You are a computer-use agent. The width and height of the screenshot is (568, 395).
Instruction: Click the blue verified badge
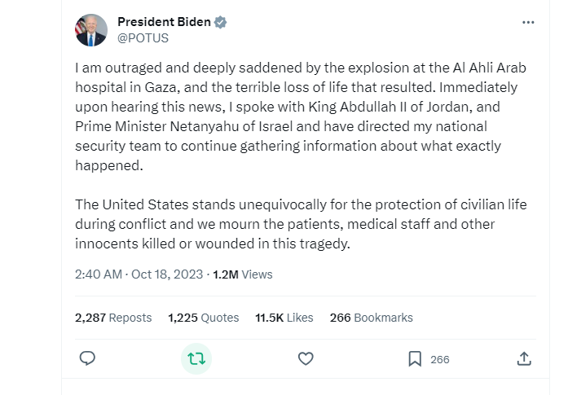click(x=221, y=22)
